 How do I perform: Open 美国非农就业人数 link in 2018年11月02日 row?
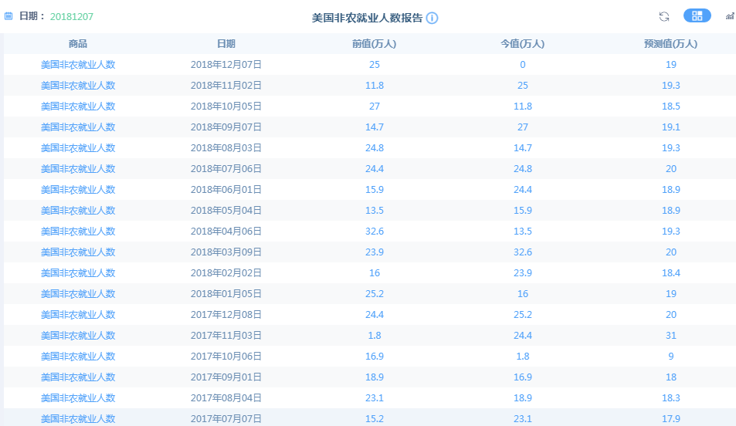(78, 86)
